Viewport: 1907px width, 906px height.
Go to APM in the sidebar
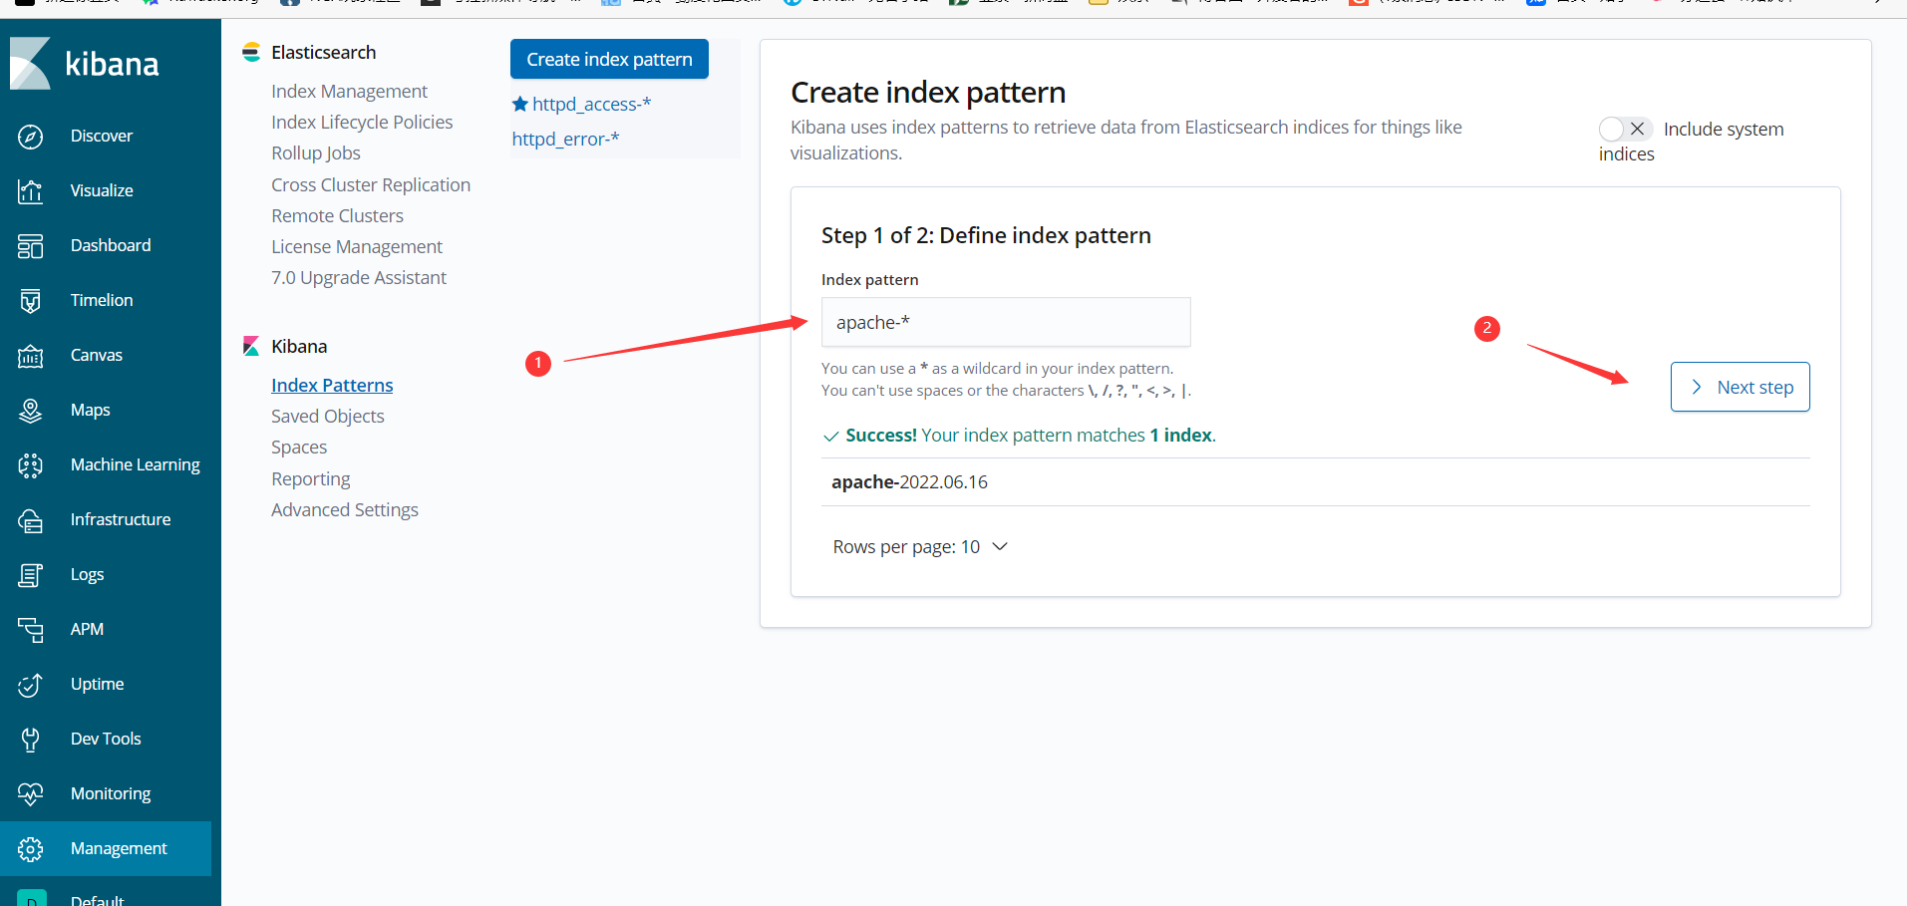click(x=88, y=629)
